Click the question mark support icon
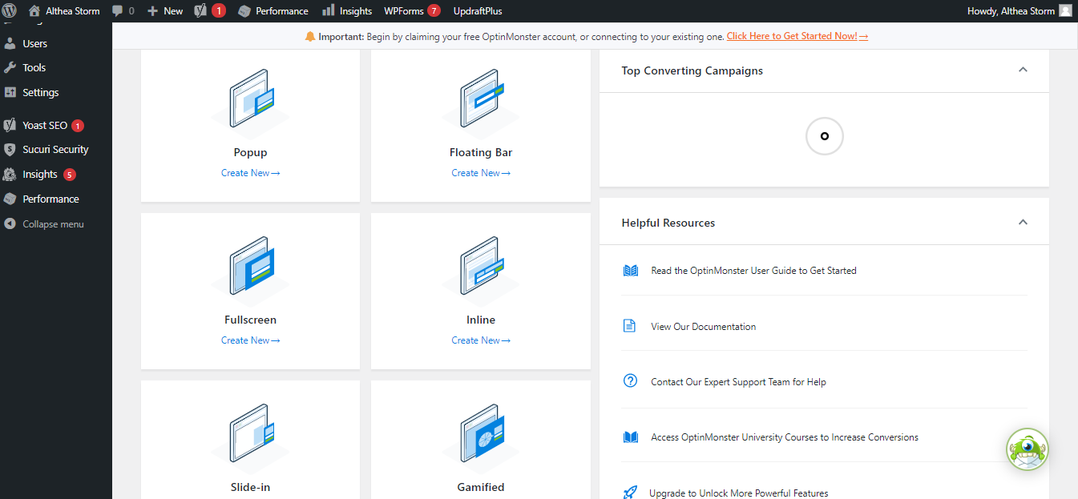The width and height of the screenshot is (1078, 499). pyautogui.click(x=630, y=381)
